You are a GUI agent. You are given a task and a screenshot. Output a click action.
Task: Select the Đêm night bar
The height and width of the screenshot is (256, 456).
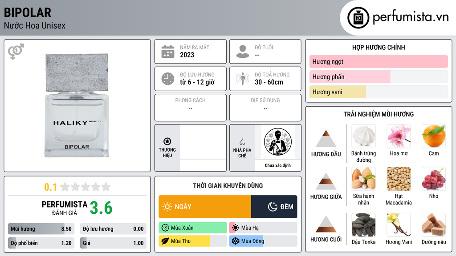click(x=274, y=207)
